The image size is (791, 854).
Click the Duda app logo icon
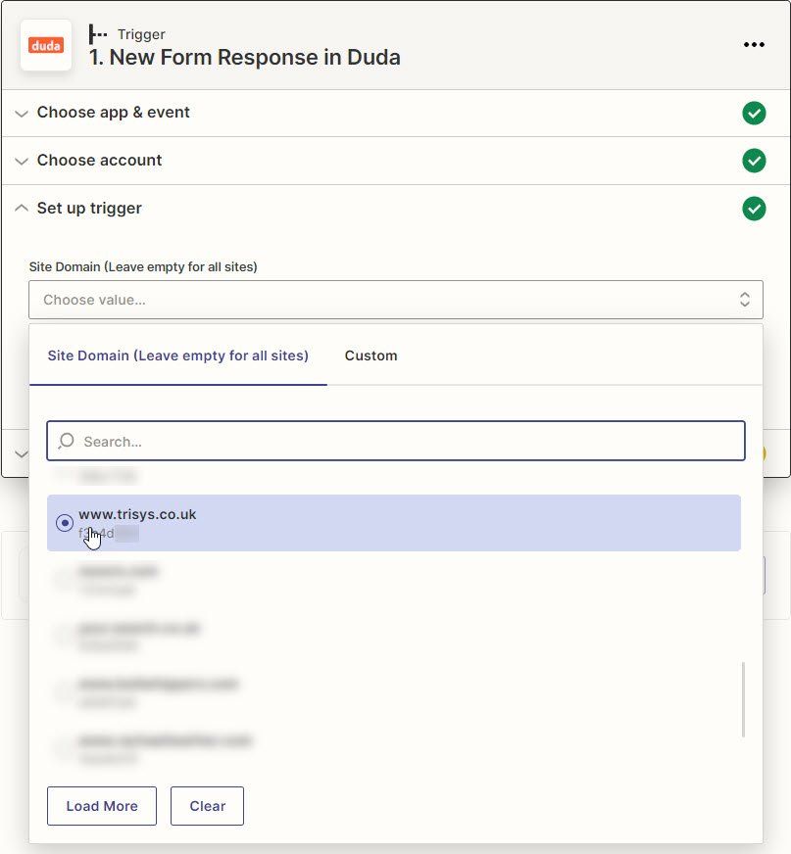tap(46, 45)
